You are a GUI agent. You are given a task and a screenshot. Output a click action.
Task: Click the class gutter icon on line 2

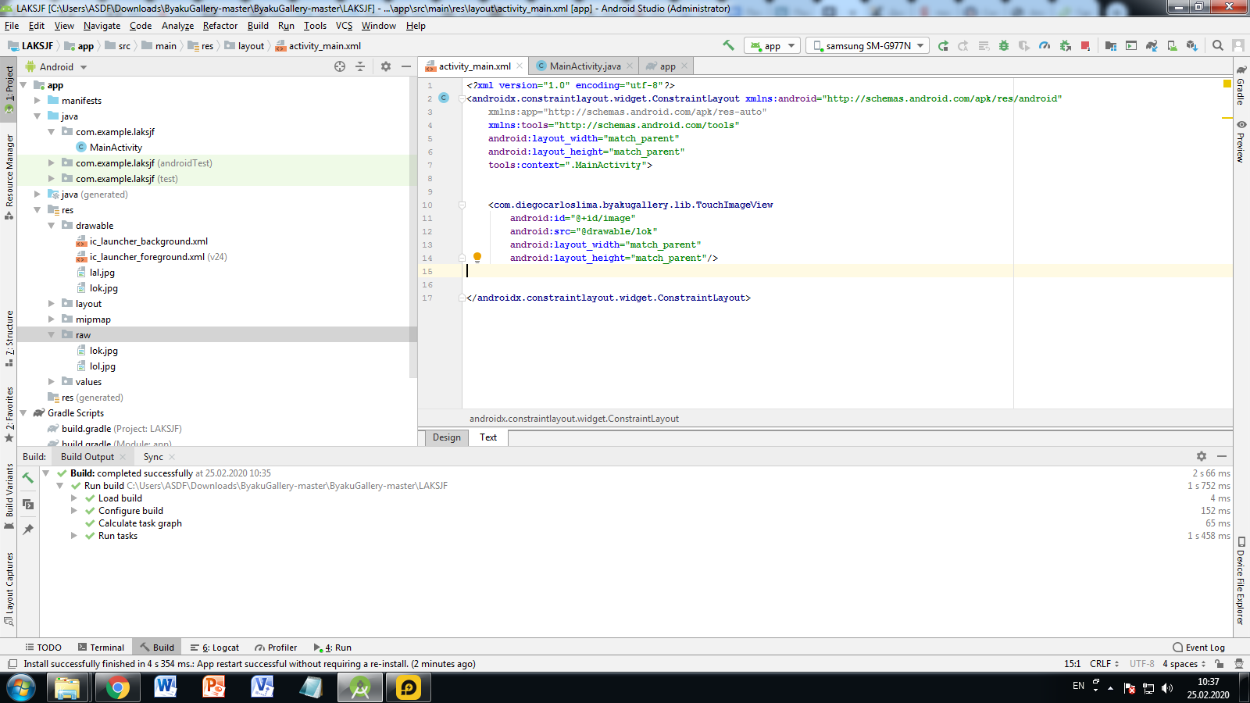pos(444,98)
